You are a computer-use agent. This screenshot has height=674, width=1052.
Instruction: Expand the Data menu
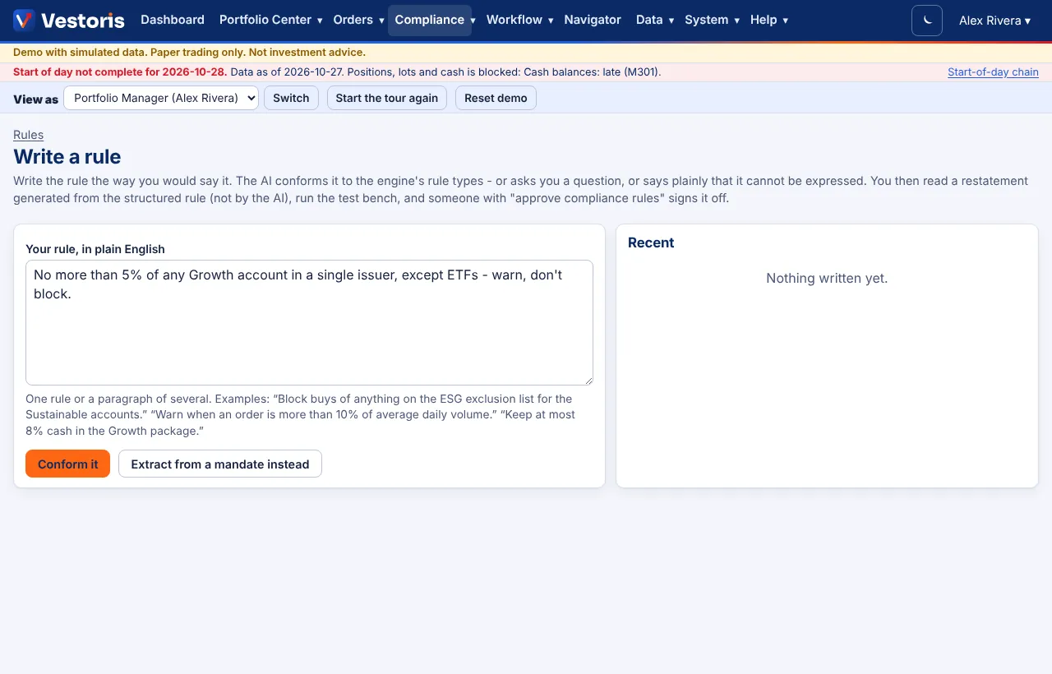click(x=655, y=20)
